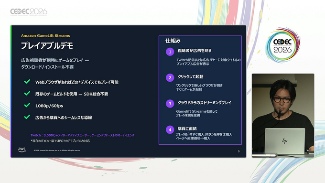Click the circular CEDEC 2026 emblem

283,45
